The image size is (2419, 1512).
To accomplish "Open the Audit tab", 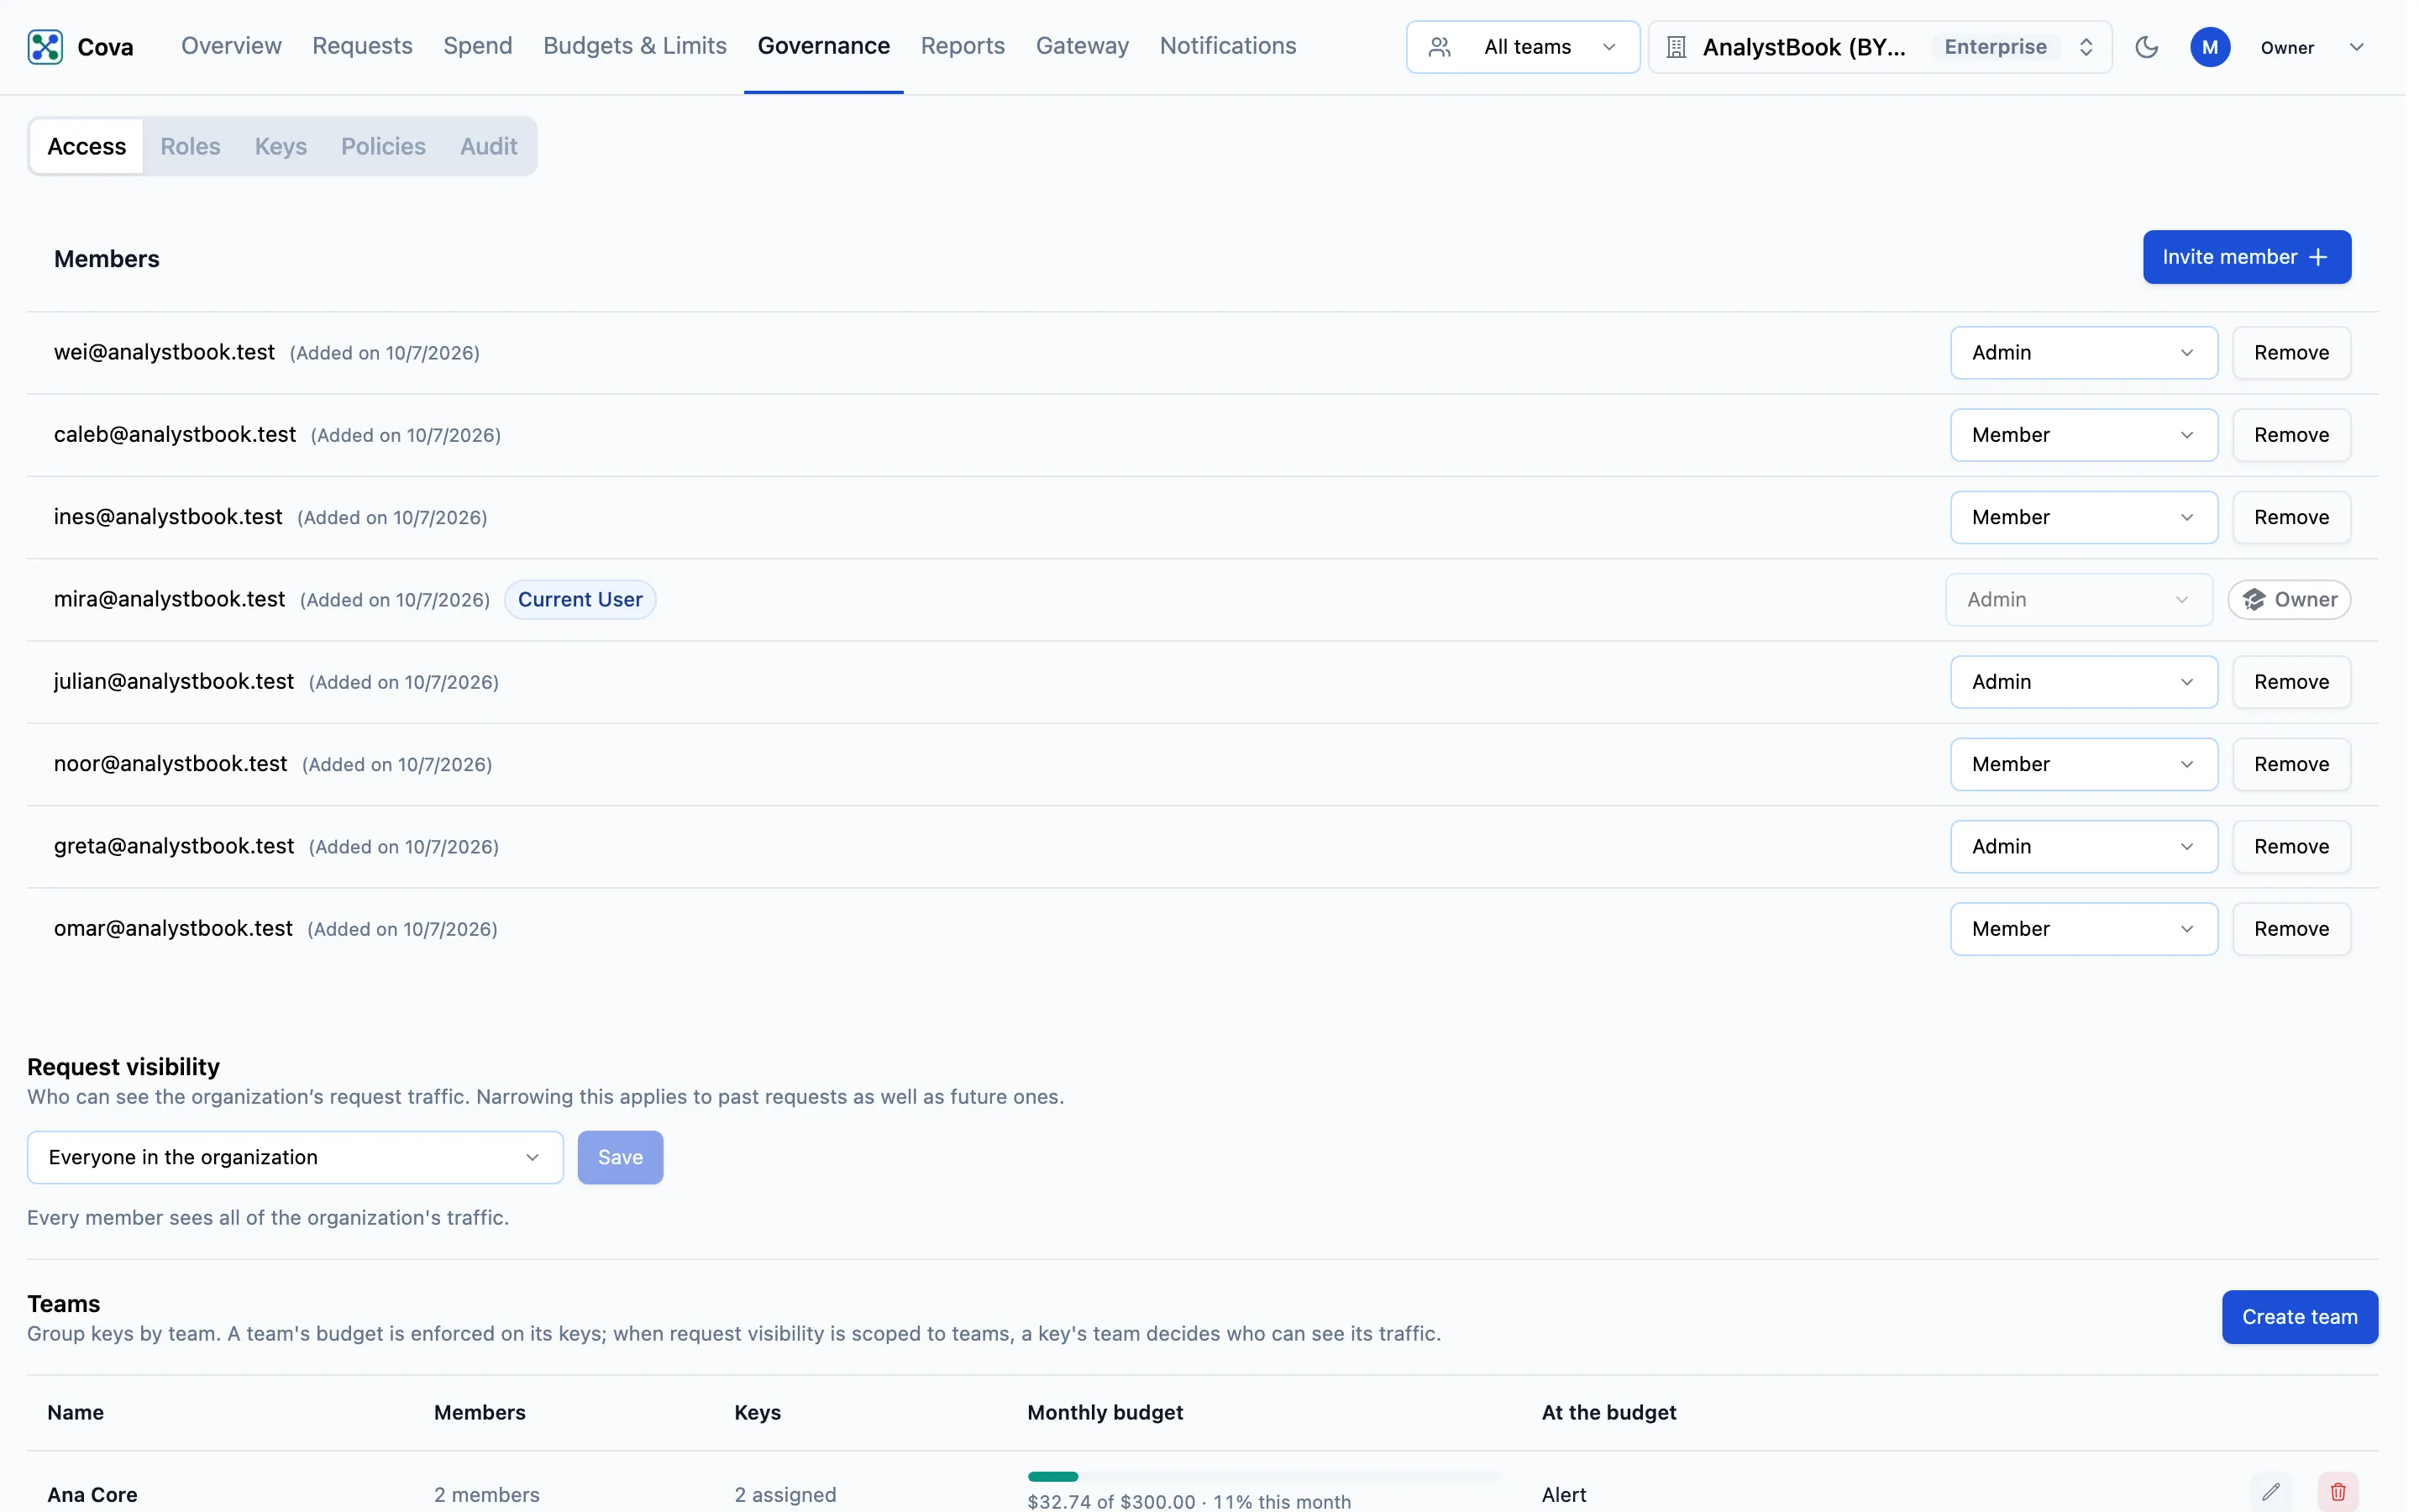I will [x=489, y=147].
